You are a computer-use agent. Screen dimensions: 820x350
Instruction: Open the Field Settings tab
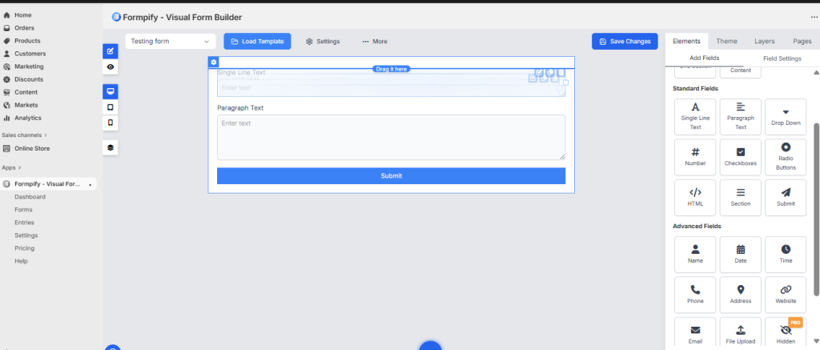coord(782,58)
